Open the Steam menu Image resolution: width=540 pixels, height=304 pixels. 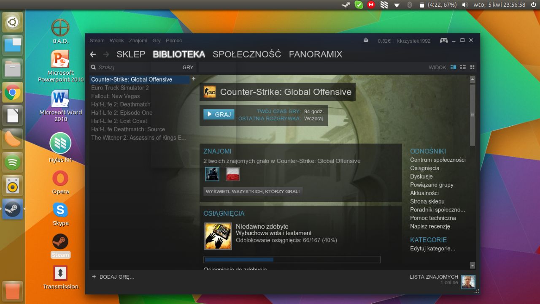click(97, 41)
